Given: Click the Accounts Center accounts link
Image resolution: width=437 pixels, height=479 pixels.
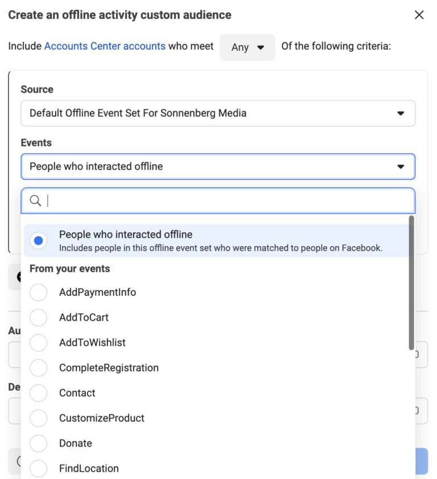Looking at the screenshot, I should (105, 46).
